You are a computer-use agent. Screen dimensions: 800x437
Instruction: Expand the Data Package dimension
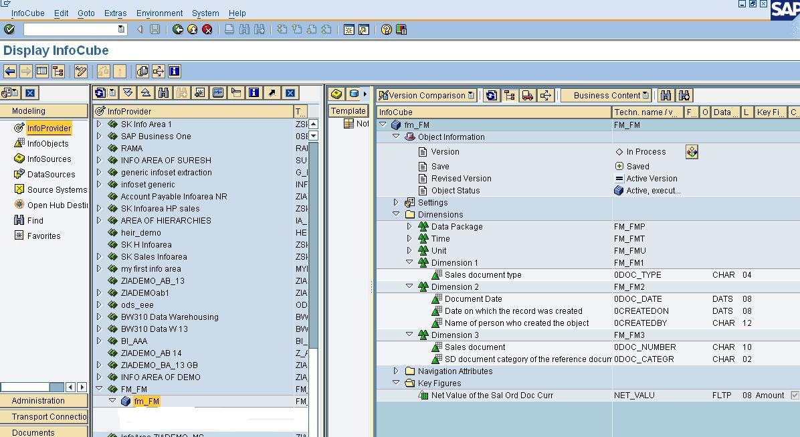coord(409,227)
